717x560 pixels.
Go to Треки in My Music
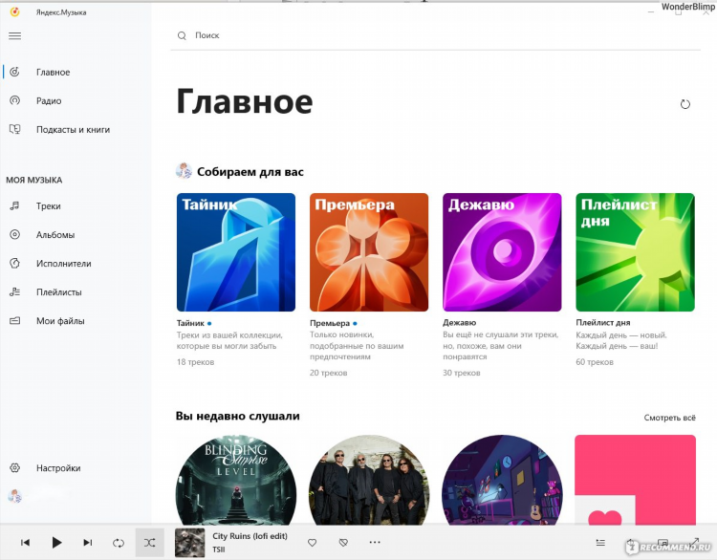click(76, 206)
